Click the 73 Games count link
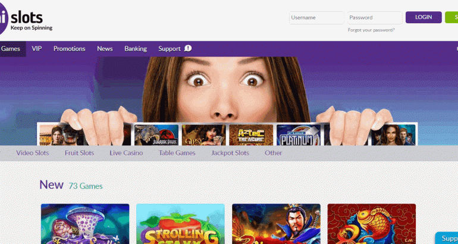Image resolution: width=458 pixels, height=244 pixels. (x=86, y=186)
